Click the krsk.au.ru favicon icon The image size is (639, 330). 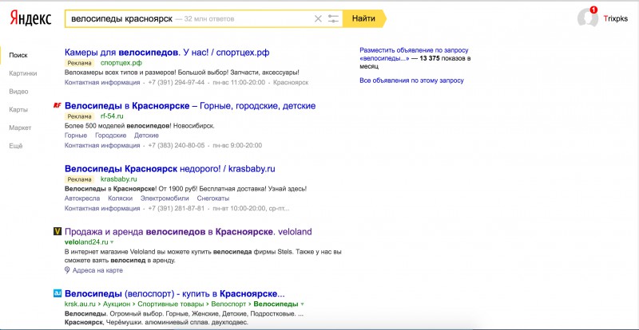(x=57, y=293)
